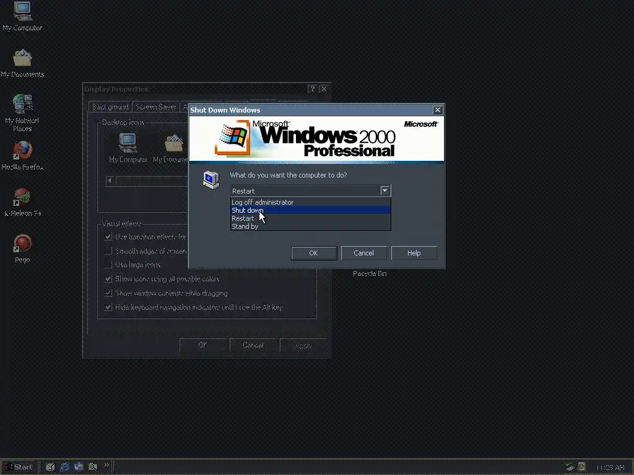This screenshot has height=475, width=634.
Task: Confirm with OK in Shut Down Windows
Action: tap(314, 253)
